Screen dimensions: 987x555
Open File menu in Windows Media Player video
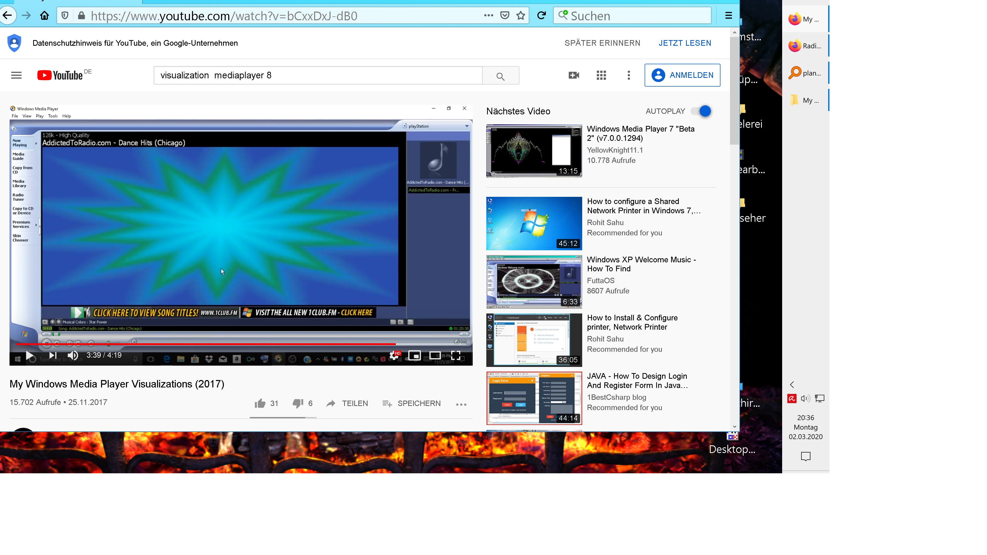[15, 116]
